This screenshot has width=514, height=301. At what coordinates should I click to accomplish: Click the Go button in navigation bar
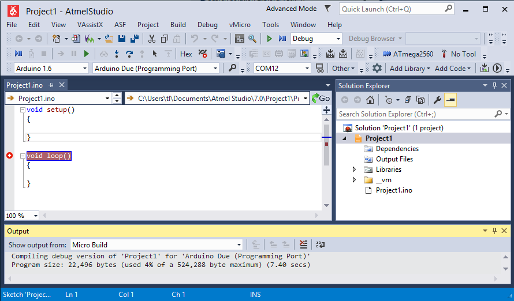(x=321, y=98)
